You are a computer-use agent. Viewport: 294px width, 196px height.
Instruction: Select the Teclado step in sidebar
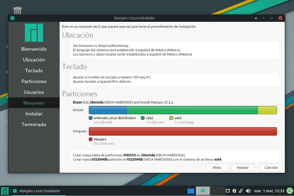pos(34,71)
